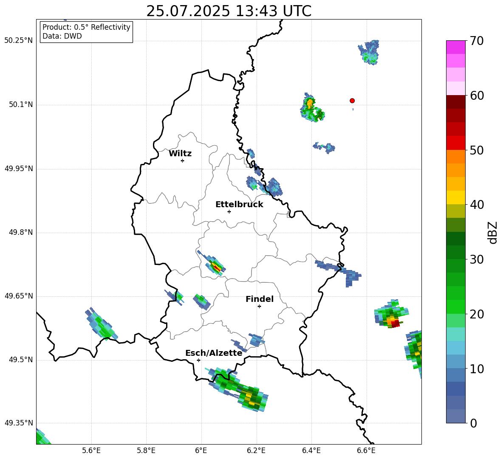This screenshot has height=459, width=503.
Task: Click the colorbar value 30
Action: coord(477,259)
